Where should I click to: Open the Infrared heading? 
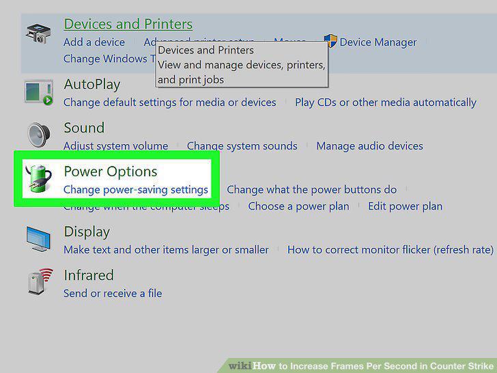89,275
